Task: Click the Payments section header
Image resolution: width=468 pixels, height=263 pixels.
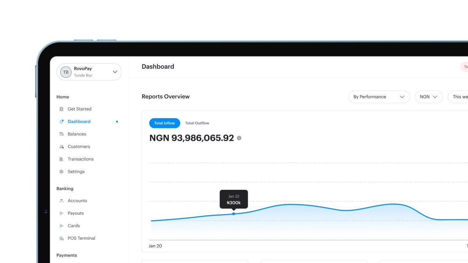Action: (x=67, y=255)
